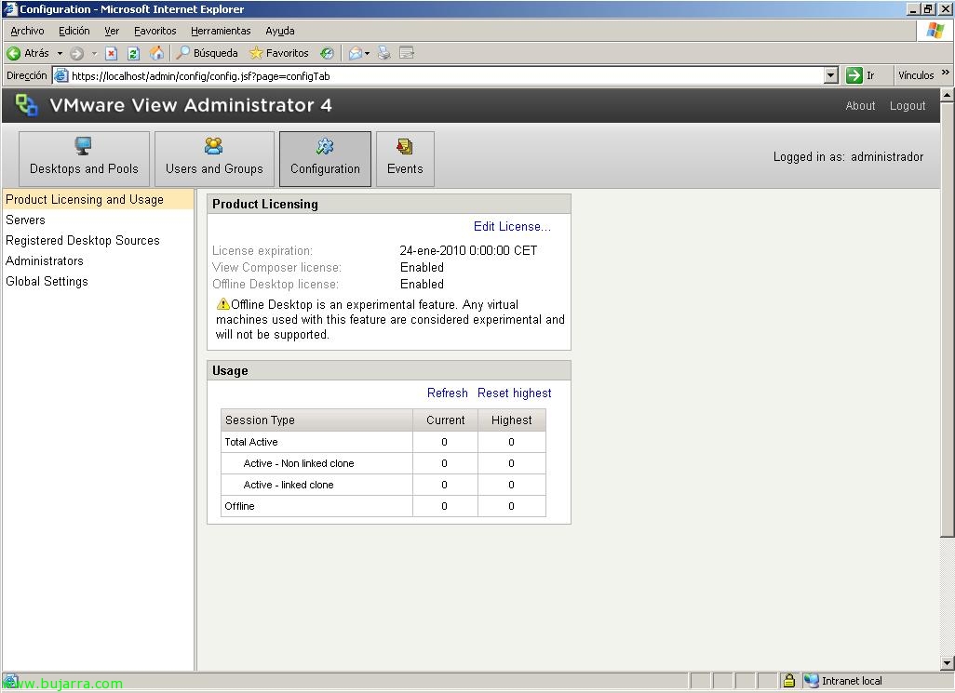
Task: Expand the Vínculos links chevron
Action: pyautogui.click(x=946, y=73)
